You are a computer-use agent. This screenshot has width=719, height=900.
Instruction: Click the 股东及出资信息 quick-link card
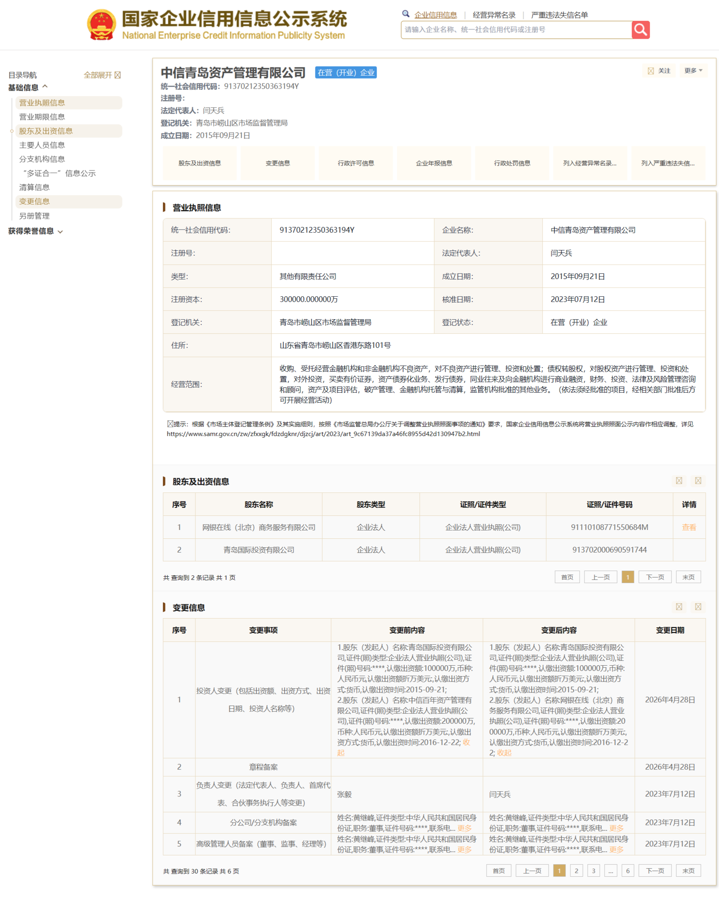coord(199,163)
